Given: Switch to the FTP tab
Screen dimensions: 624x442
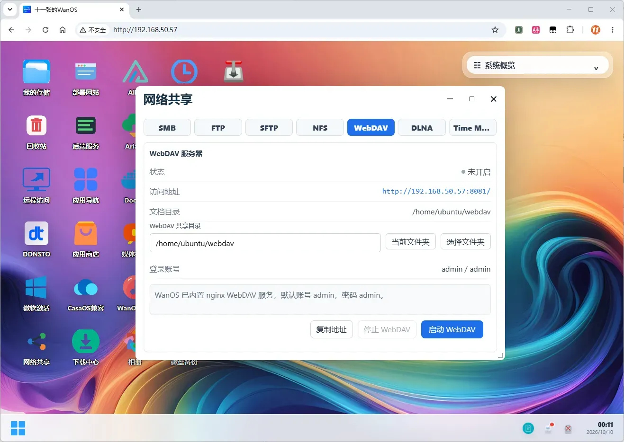Looking at the screenshot, I should click(x=218, y=128).
